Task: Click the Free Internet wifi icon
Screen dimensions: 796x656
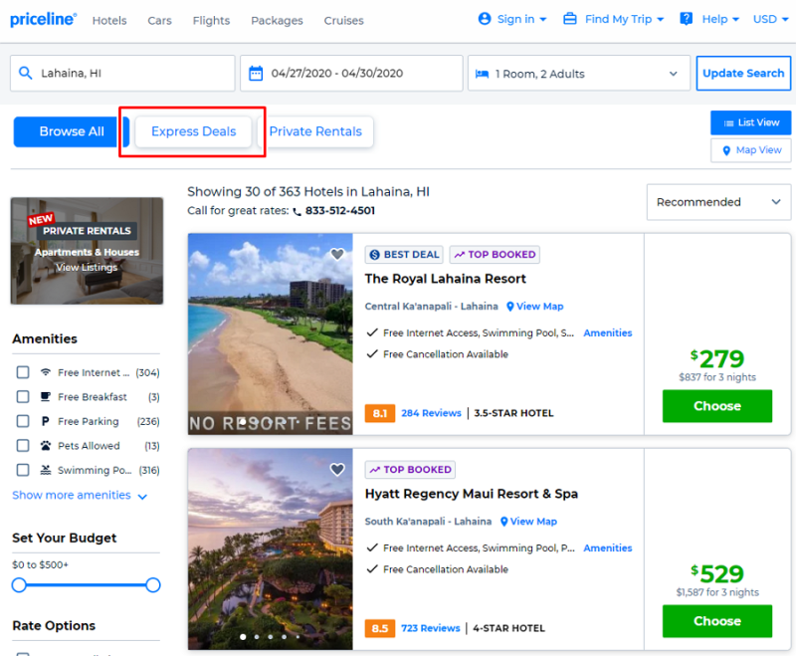Action: (46, 372)
